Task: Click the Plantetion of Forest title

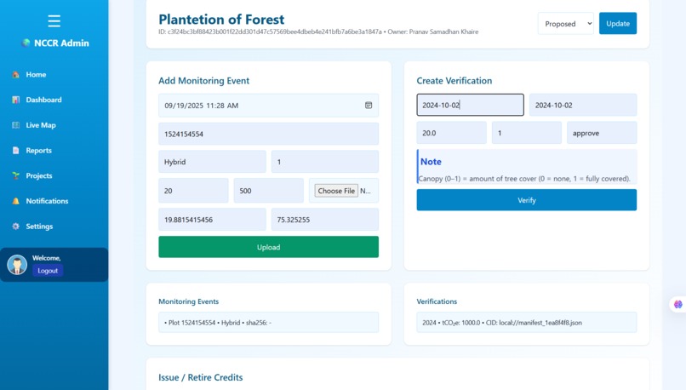Action: [221, 20]
